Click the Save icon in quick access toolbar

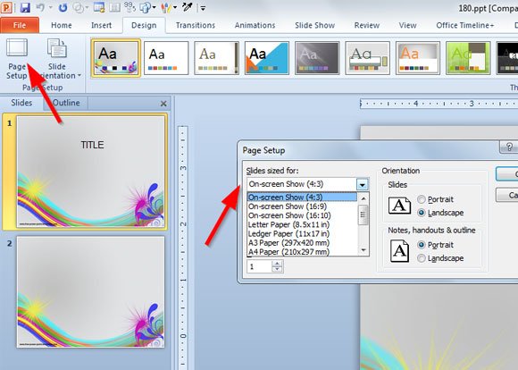pos(25,7)
